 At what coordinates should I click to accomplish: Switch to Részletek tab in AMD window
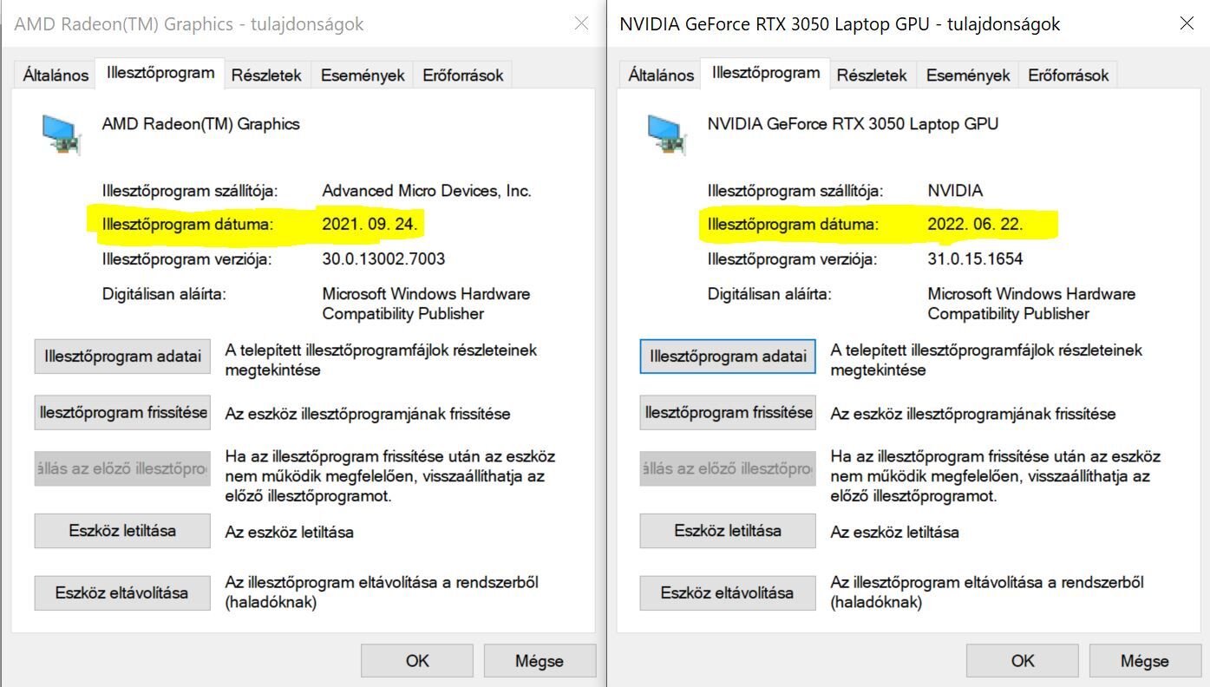pyautogui.click(x=266, y=75)
